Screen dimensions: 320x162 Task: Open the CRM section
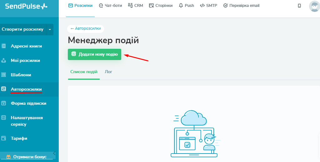(136, 6)
